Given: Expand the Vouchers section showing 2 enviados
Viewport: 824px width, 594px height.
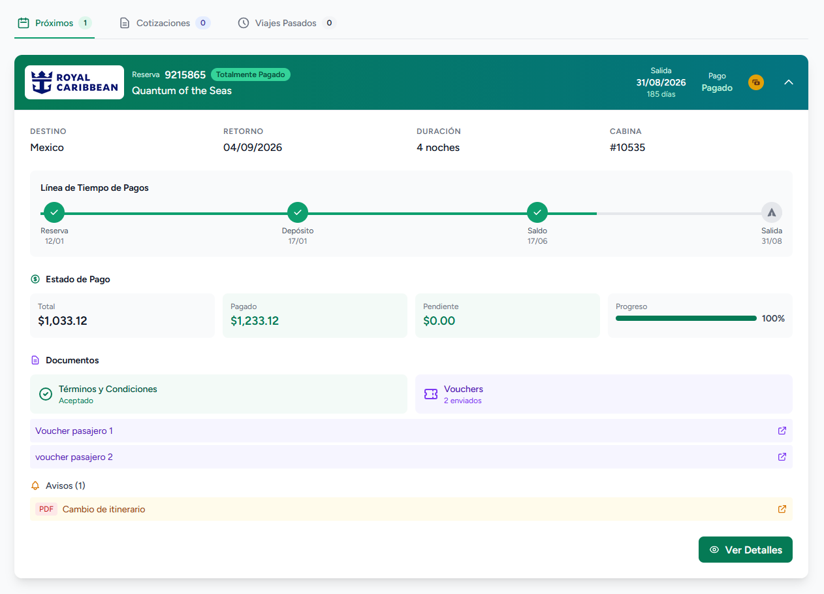Looking at the screenshot, I should 603,394.
